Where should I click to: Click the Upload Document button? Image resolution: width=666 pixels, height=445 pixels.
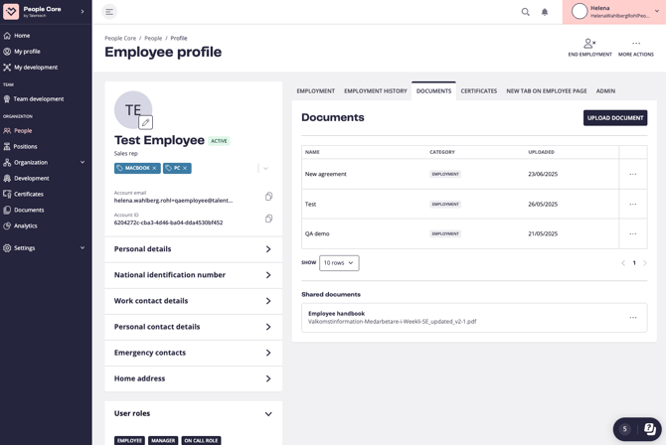coord(614,117)
